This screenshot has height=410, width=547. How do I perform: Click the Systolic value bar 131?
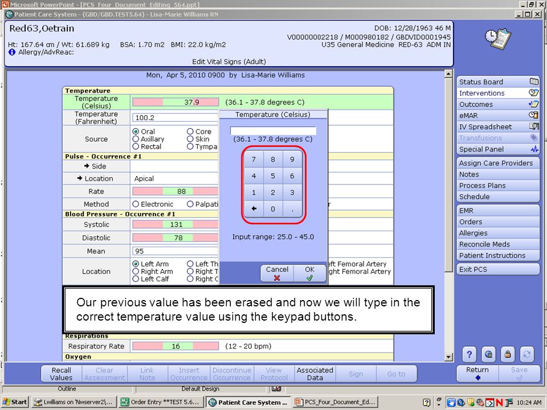point(175,224)
